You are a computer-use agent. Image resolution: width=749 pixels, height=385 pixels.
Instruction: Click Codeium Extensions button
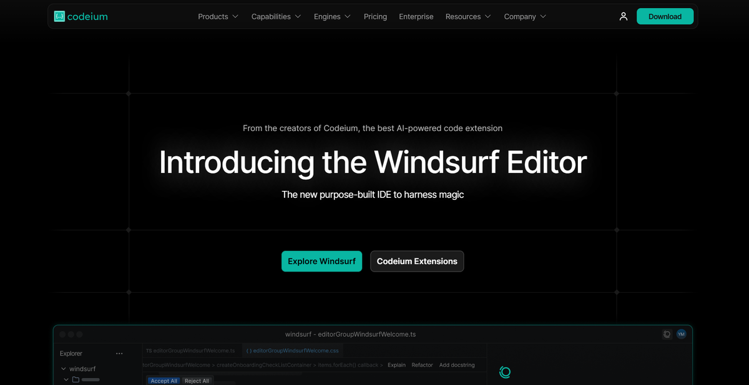pyautogui.click(x=417, y=261)
